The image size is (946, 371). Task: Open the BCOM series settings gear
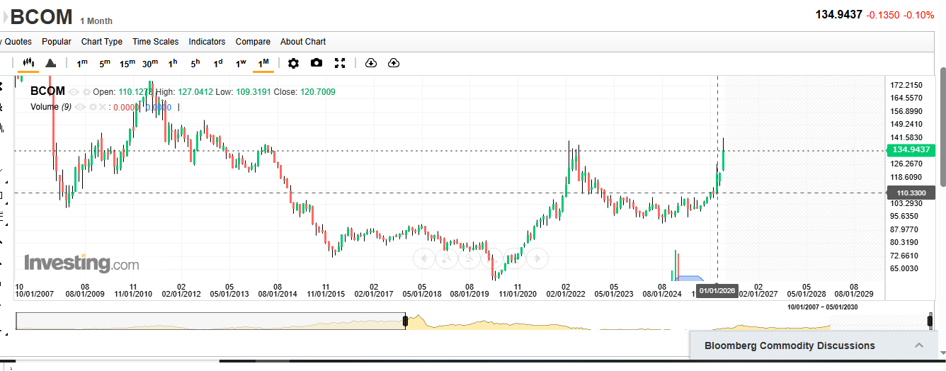(x=86, y=92)
